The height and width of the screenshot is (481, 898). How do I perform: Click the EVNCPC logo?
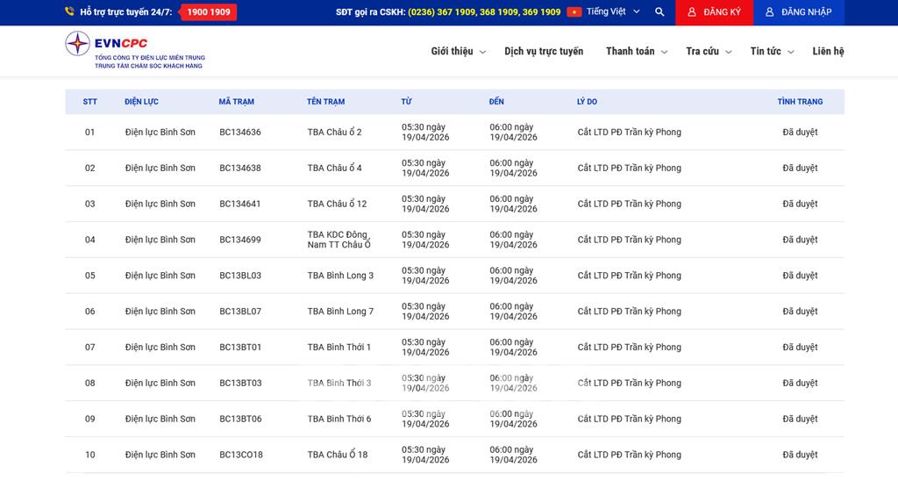(x=134, y=50)
